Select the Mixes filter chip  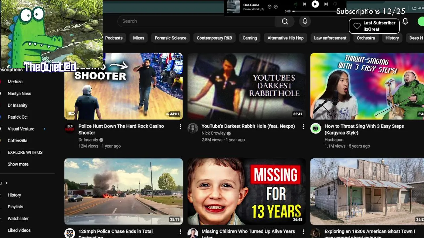138,38
